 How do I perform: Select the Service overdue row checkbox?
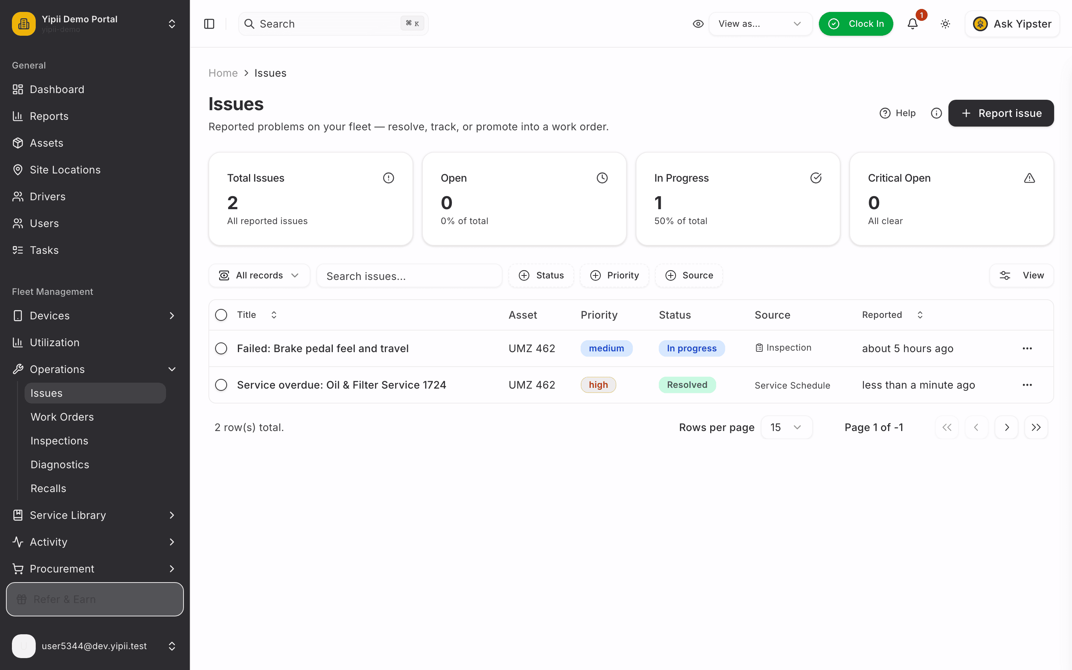[221, 385]
